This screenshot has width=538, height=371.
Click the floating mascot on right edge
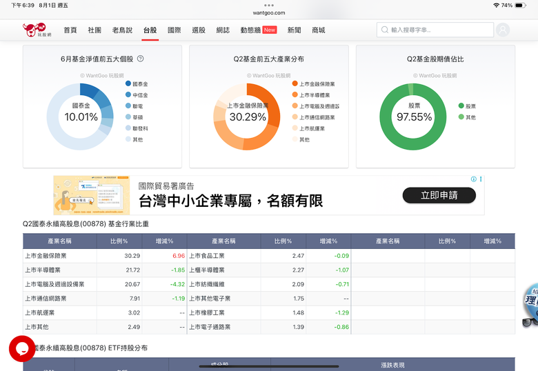click(530, 305)
